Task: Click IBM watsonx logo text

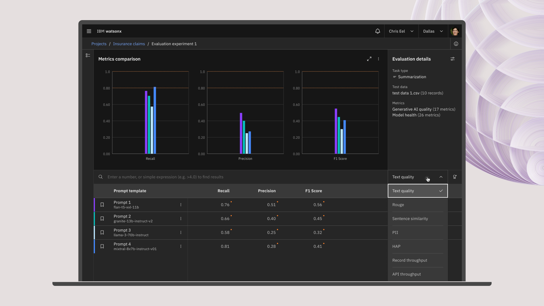Action: pyautogui.click(x=109, y=31)
